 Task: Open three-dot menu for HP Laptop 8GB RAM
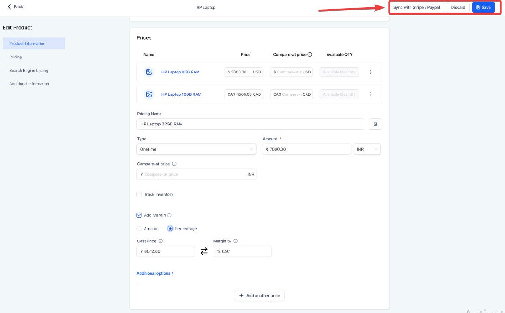(370, 72)
